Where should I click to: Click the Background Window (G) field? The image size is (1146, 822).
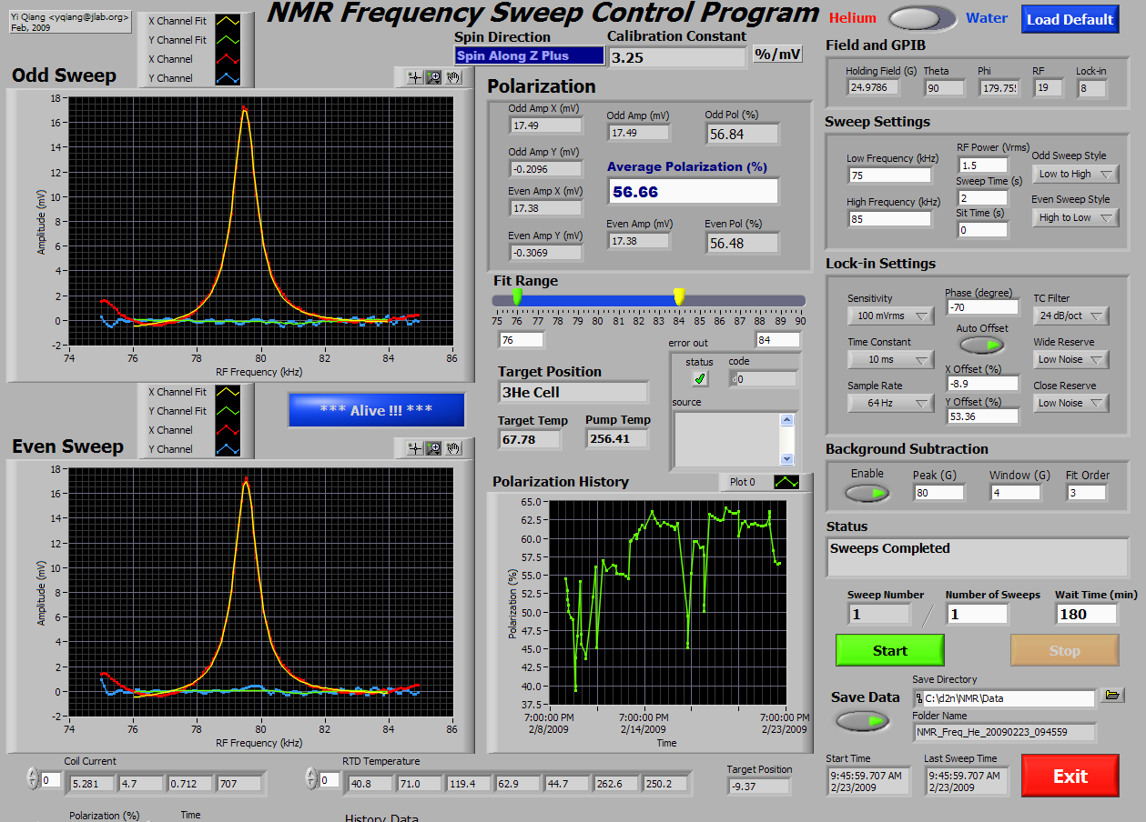1015,492
